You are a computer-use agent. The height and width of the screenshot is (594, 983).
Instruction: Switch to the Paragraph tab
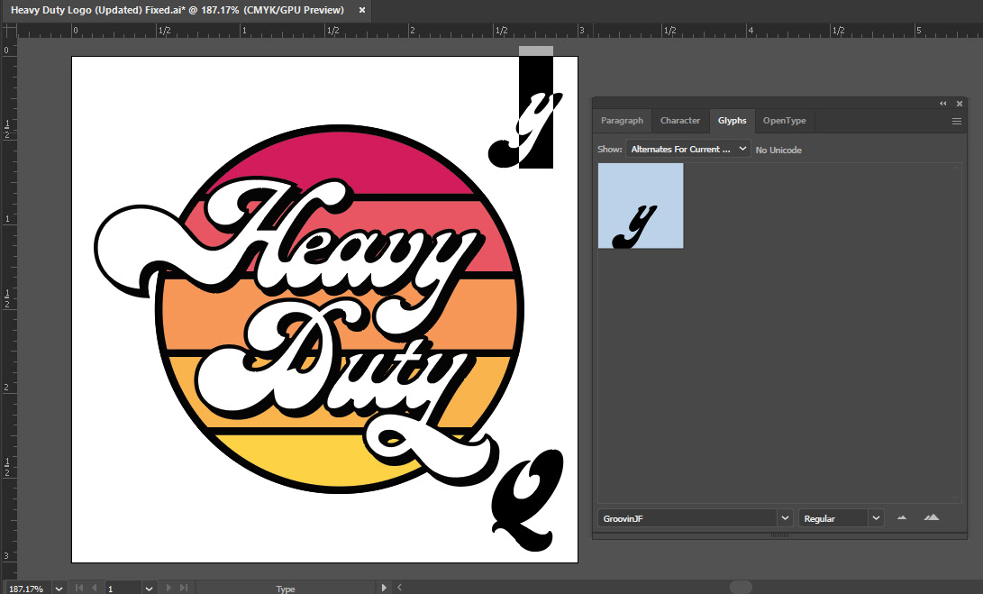622,121
